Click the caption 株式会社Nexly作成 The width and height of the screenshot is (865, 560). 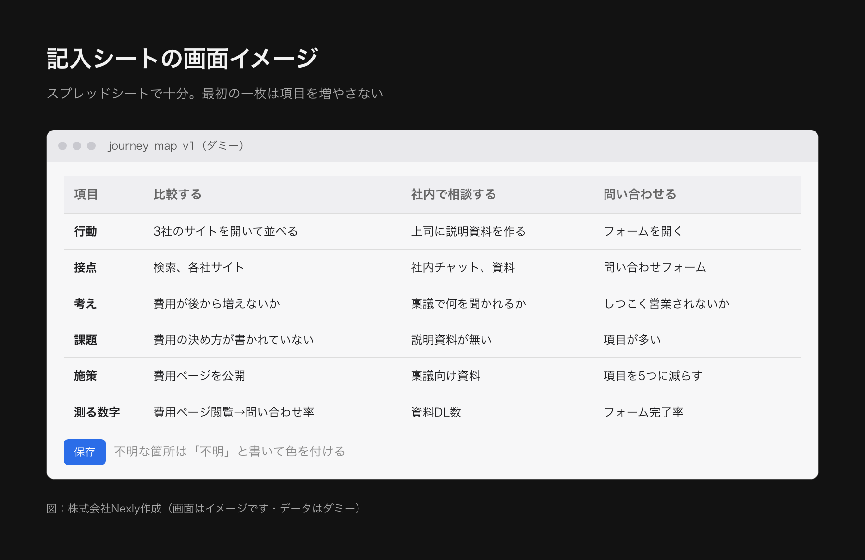pos(203,509)
